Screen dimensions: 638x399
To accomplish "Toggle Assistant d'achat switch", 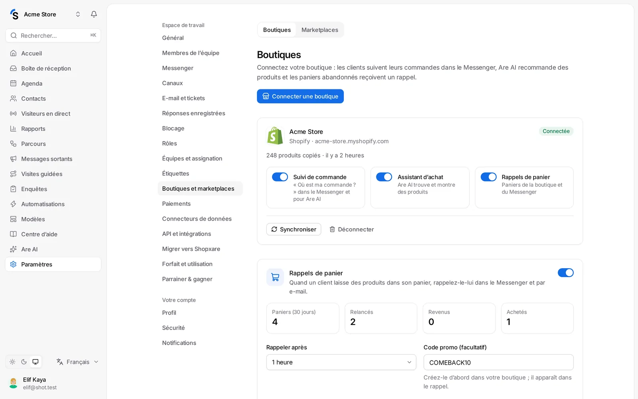I will 384,177.
